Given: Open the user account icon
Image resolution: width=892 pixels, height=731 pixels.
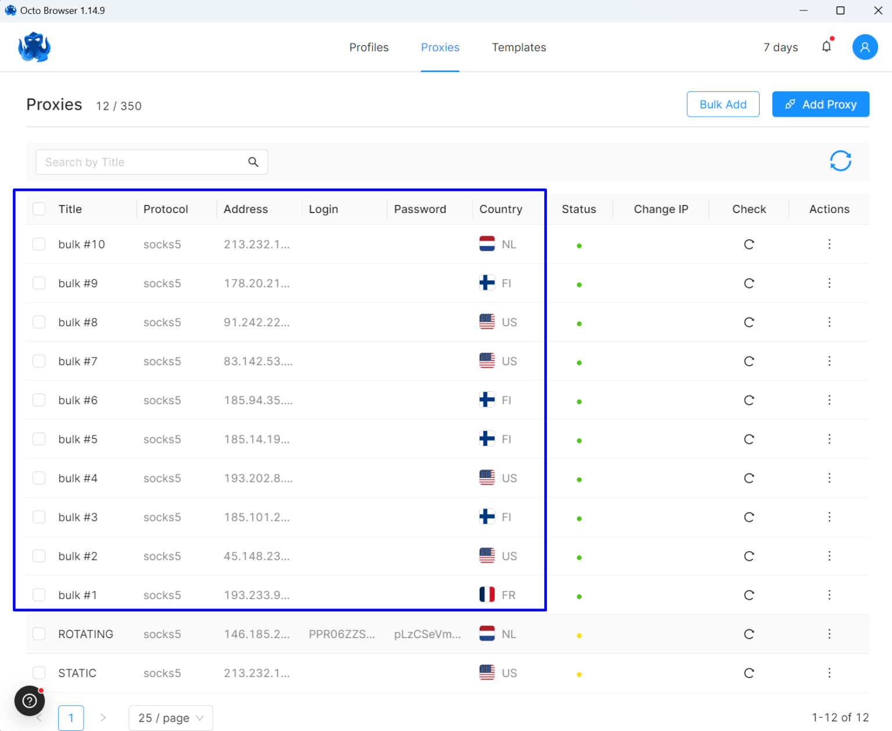Looking at the screenshot, I should (865, 46).
